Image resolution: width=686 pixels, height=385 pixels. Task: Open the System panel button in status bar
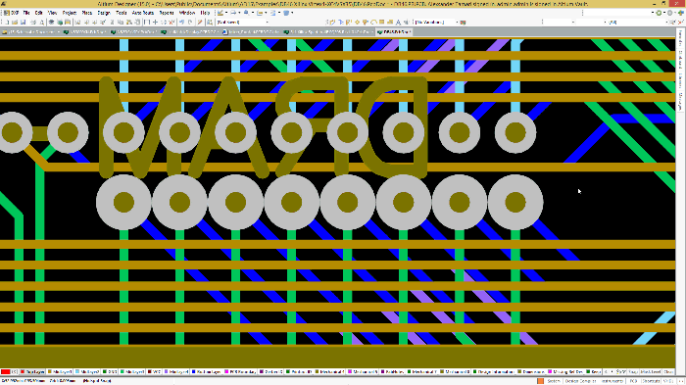(x=554, y=381)
